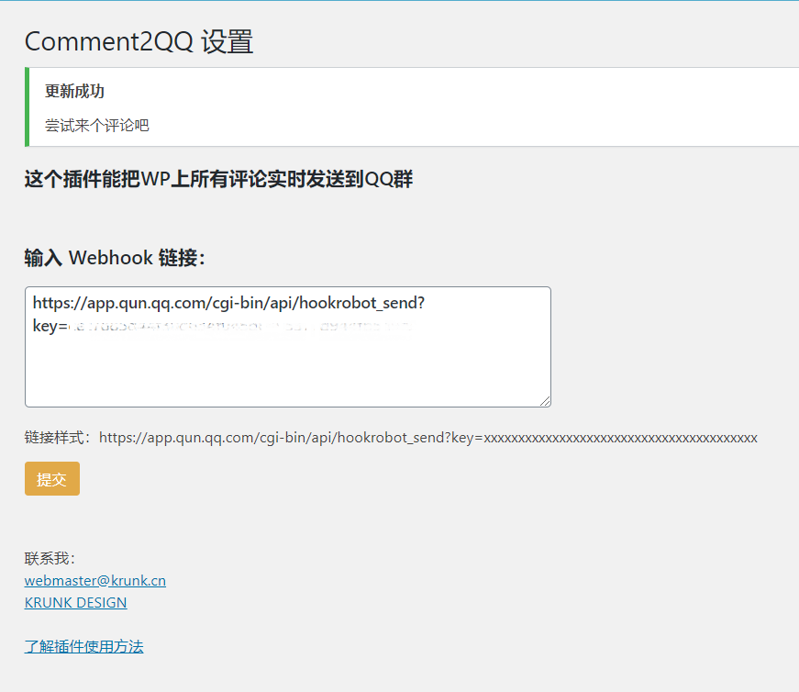Image resolution: width=799 pixels, height=692 pixels.
Task: Click the 提交 submit button
Action: coord(51,478)
